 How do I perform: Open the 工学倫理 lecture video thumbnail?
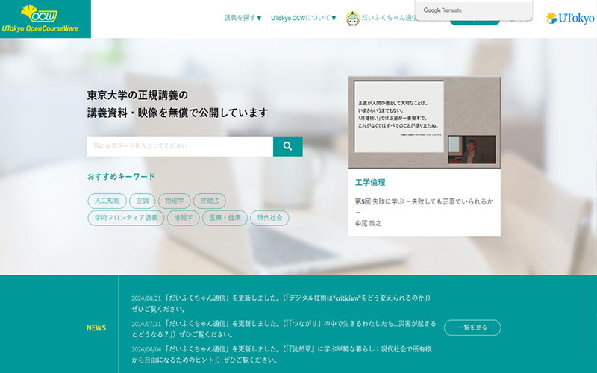coord(424,122)
